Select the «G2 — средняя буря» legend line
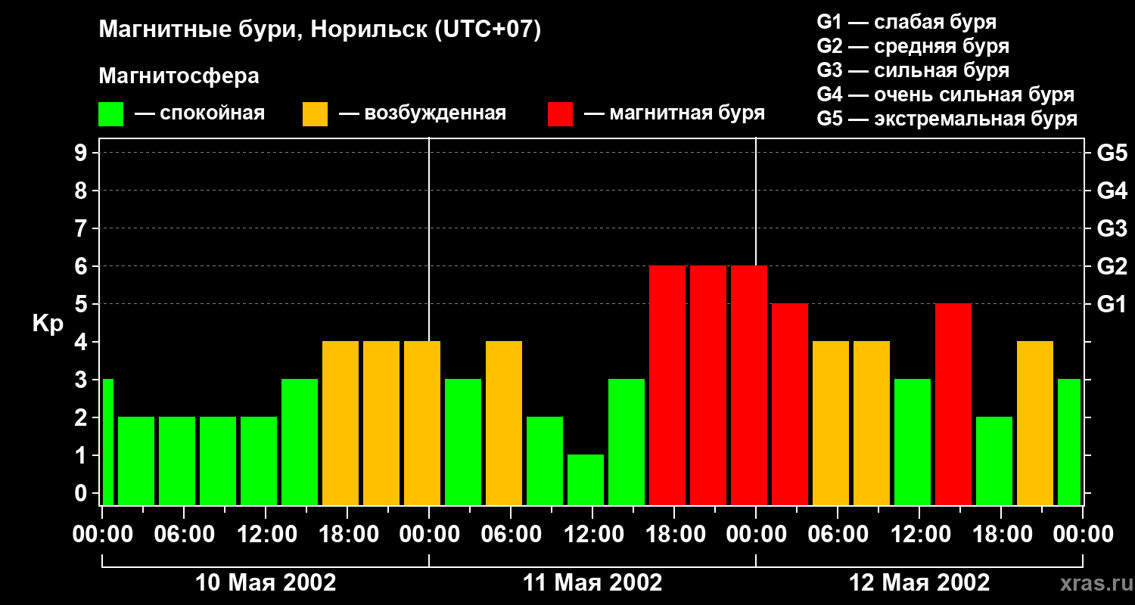The height and width of the screenshot is (605, 1135). click(x=913, y=46)
